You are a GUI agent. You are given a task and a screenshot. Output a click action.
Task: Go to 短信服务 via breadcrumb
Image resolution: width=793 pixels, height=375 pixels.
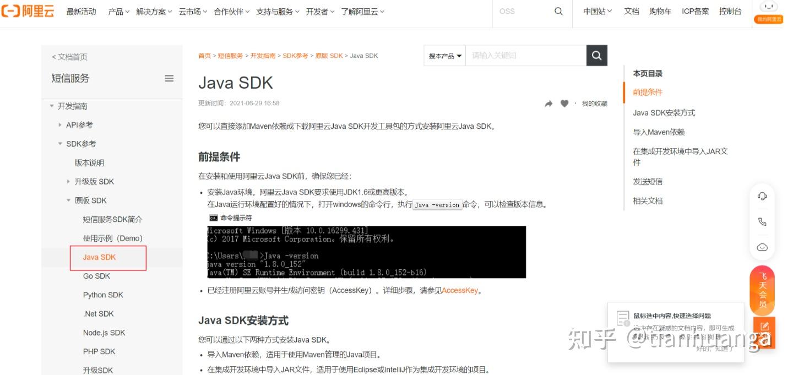tap(230, 55)
